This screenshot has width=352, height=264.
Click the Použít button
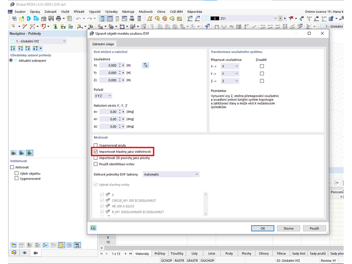[314, 228]
